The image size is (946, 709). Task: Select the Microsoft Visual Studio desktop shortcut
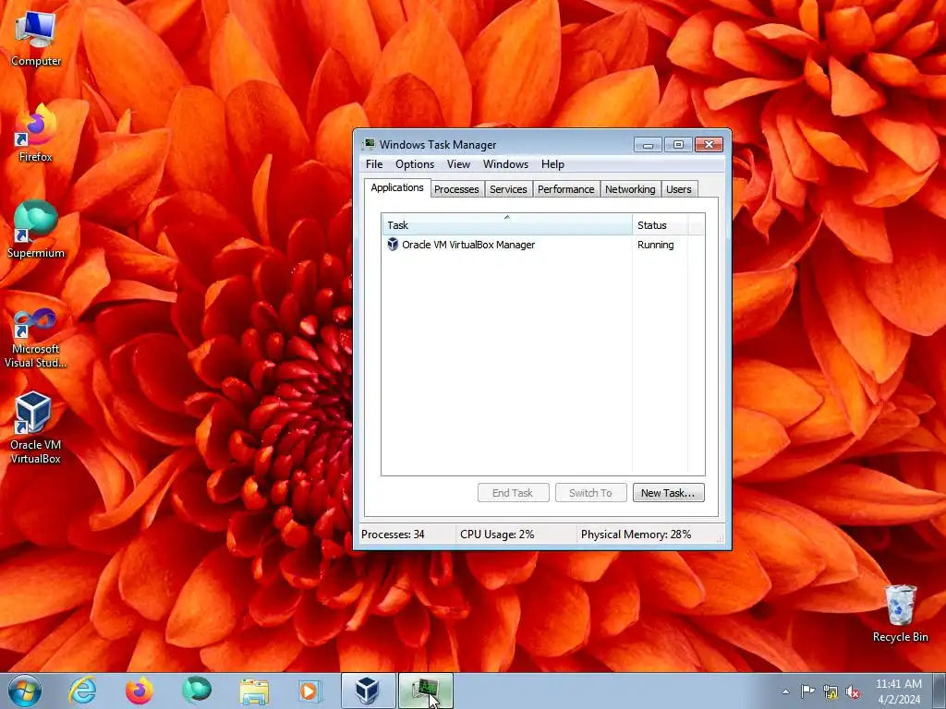36,338
